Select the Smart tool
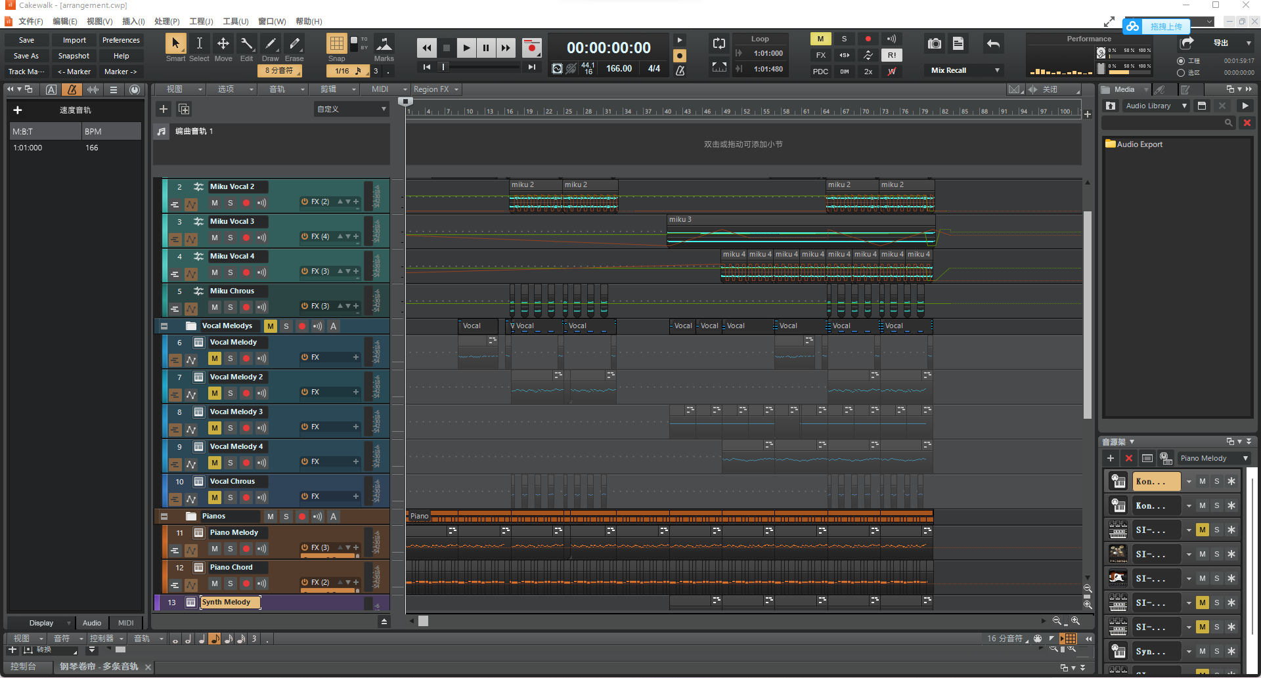Screen dimensions: 1261x678 (x=175, y=44)
